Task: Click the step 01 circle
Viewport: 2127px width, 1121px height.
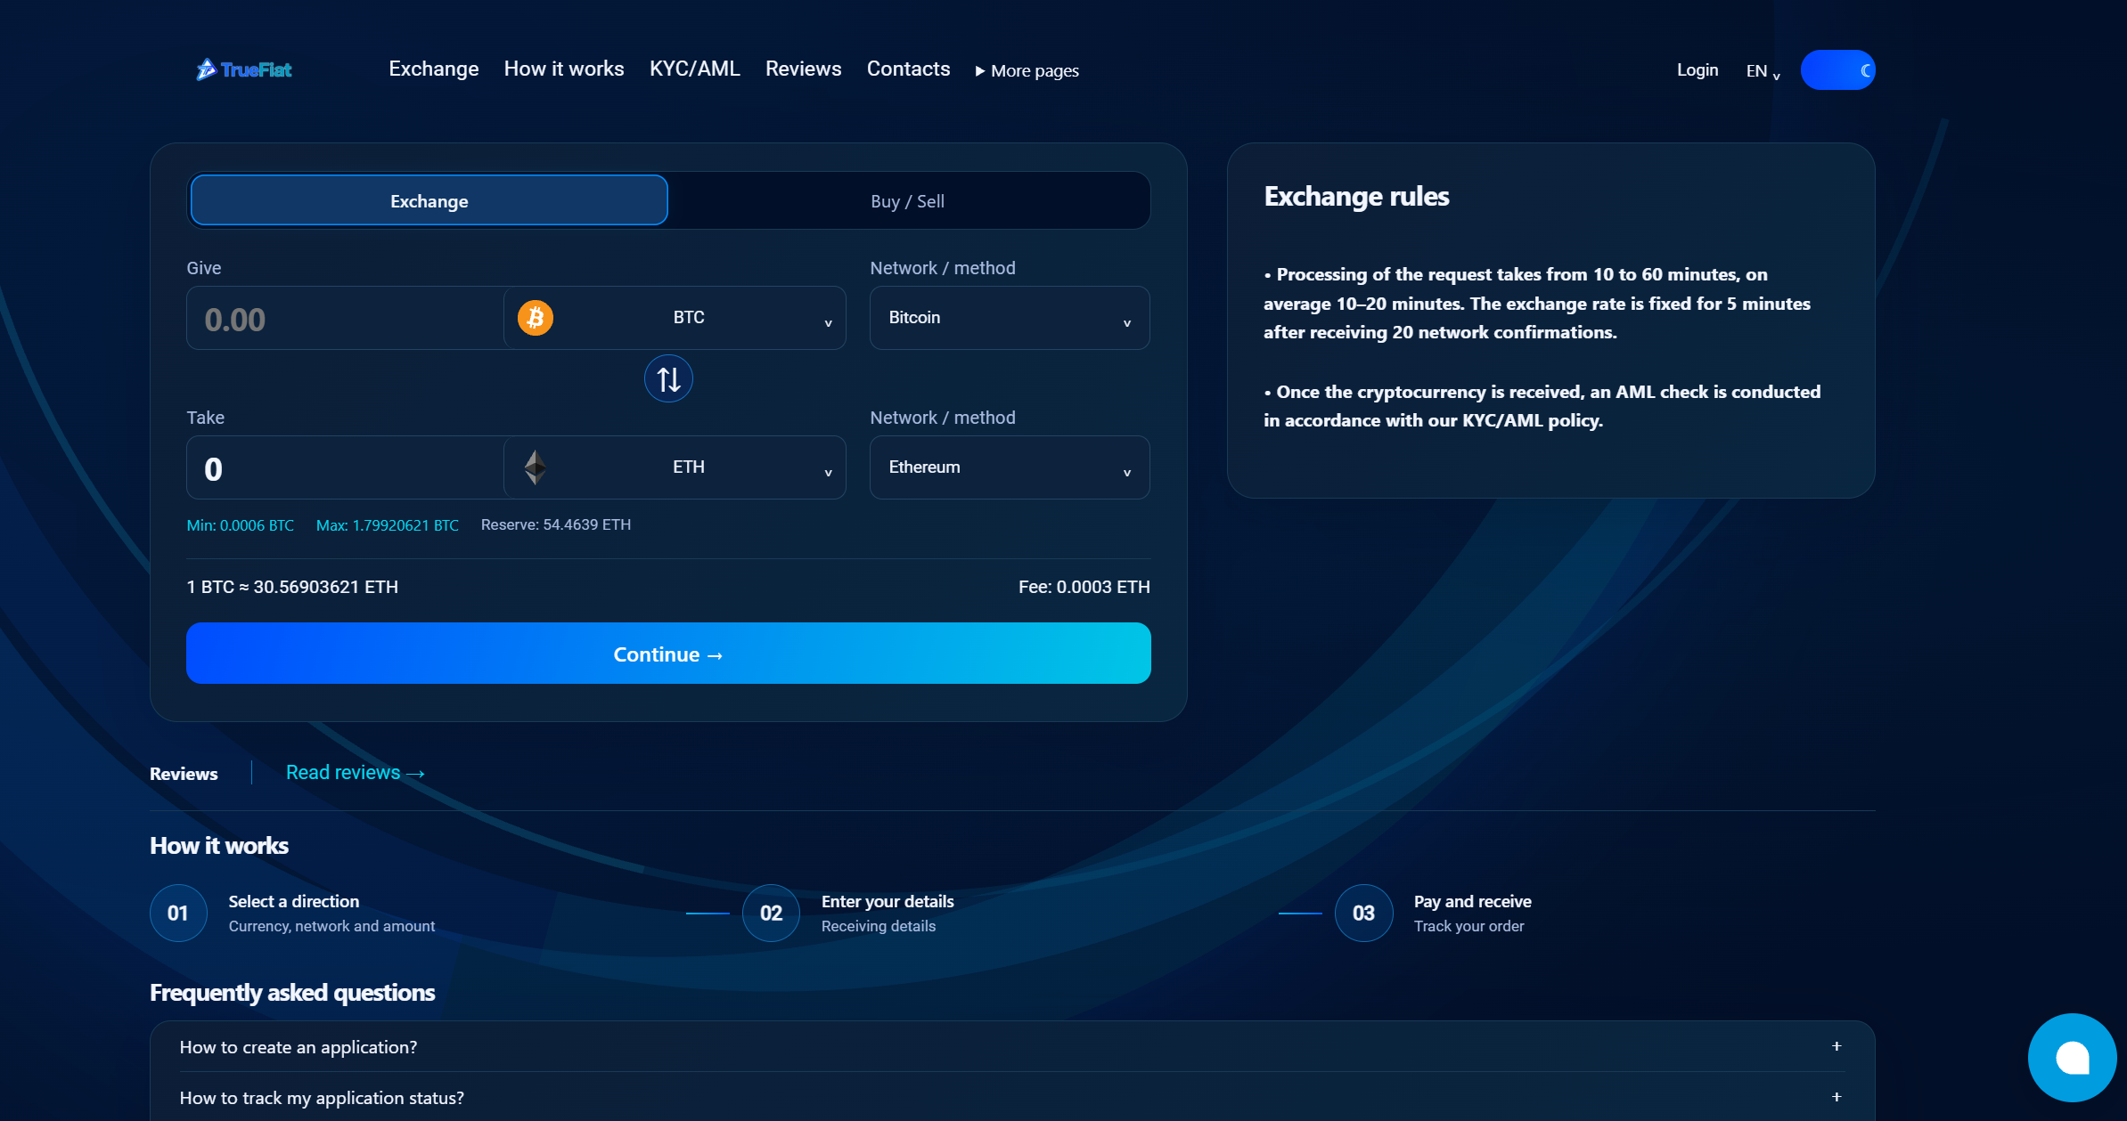Action: tap(178, 913)
